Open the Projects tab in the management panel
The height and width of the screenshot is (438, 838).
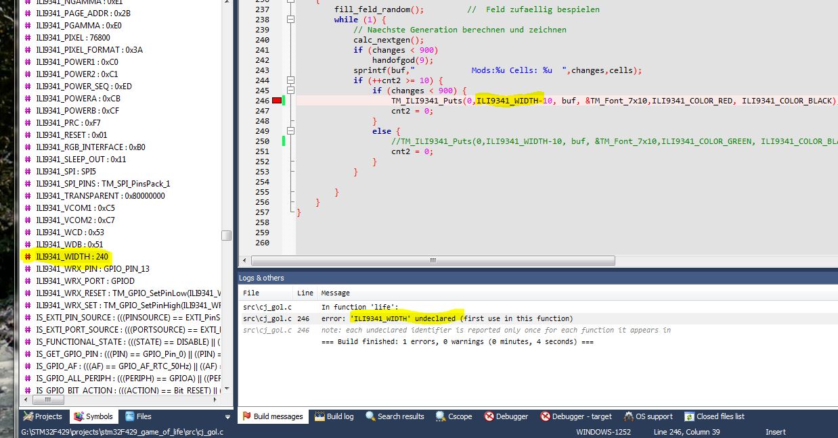click(43, 416)
